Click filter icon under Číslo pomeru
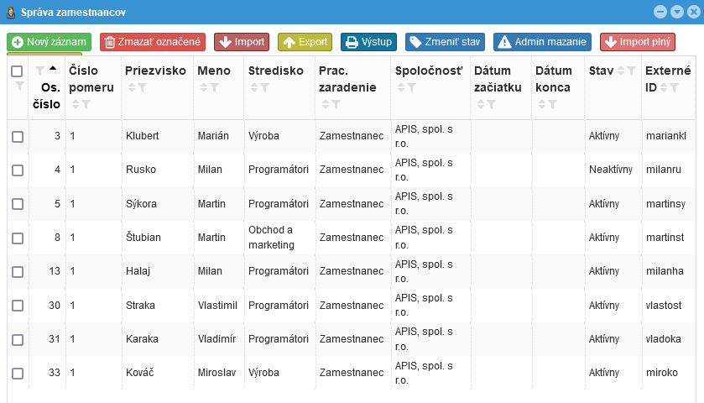This screenshot has width=704, height=403. point(86,104)
